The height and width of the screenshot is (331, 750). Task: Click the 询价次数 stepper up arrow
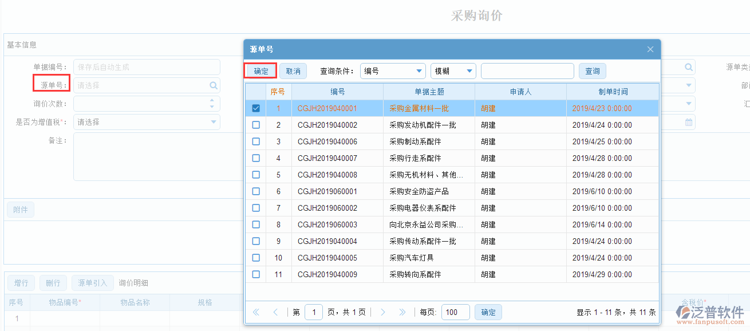(212, 101)
